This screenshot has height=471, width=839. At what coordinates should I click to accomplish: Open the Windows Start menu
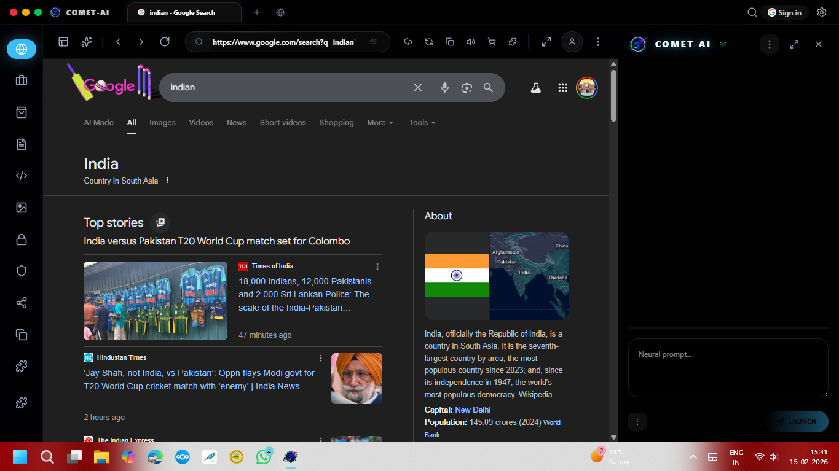point(20,457)
